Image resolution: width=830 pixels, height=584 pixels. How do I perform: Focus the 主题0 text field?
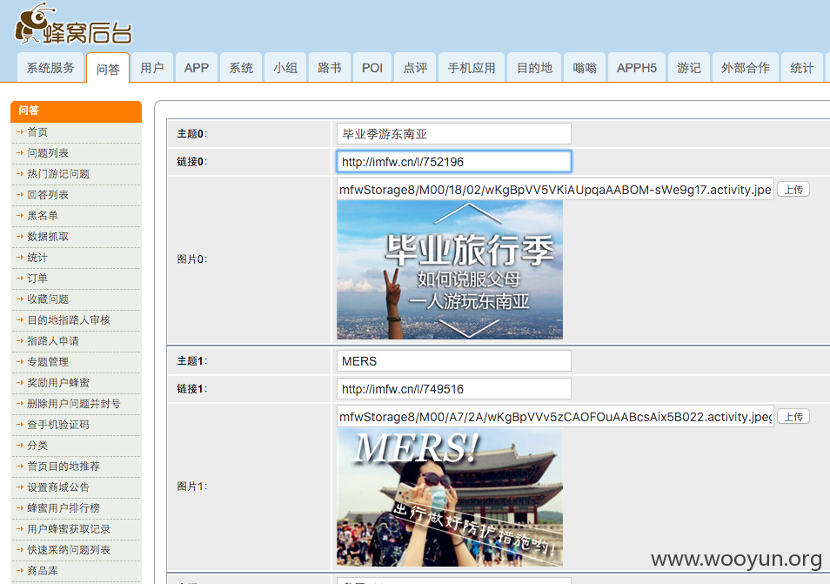[x=453, y=134]
